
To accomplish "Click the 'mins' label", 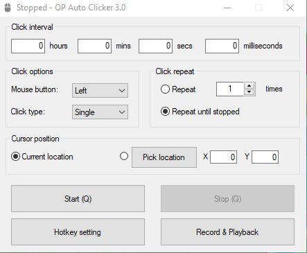I will click(123, 46).
